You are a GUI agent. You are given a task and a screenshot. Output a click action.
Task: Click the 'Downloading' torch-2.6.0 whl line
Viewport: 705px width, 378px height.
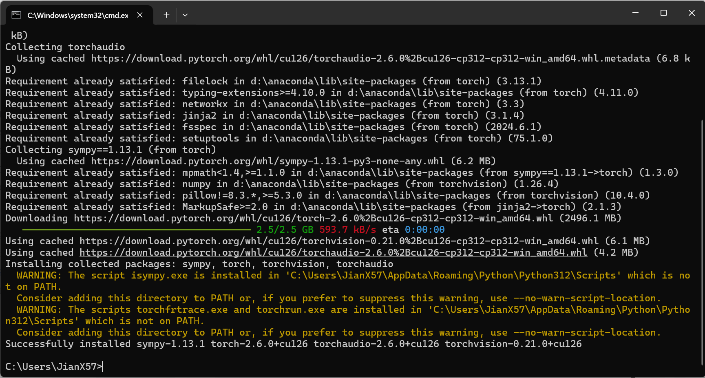click(x=313, y=218)
